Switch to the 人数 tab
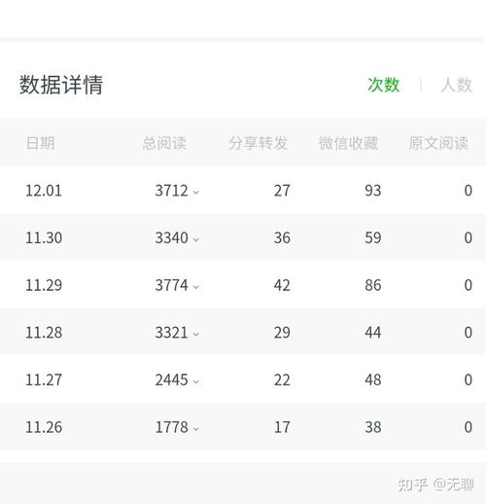Viewport: 486px width, 504px height. [456, 85]
